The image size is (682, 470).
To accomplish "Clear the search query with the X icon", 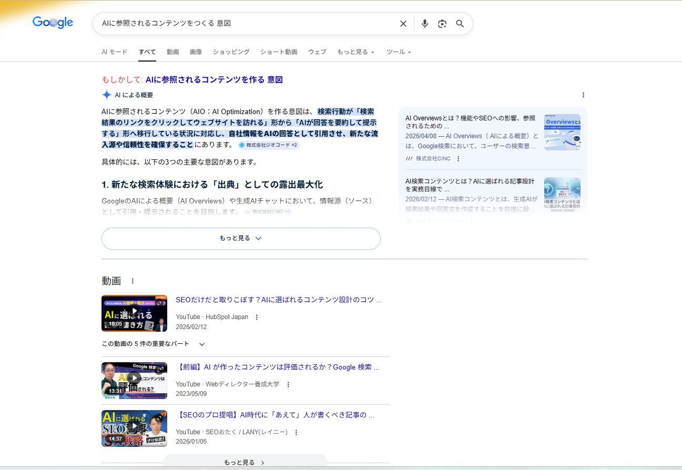I will tap(403, 24).
